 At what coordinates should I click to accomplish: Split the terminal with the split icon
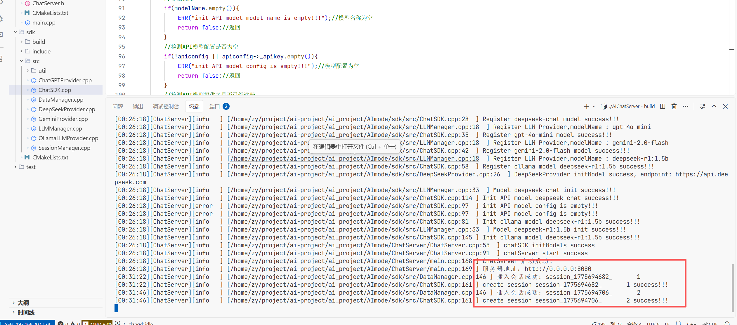click(x=663, y=106)
